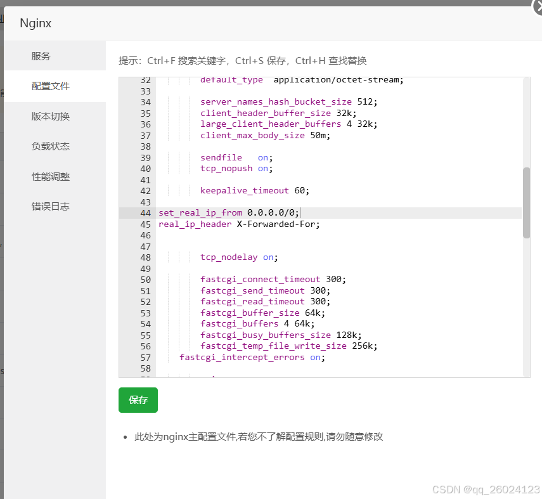
Task: Click server_names_hash_bucket_size 512 line
Action: point(288,101)
